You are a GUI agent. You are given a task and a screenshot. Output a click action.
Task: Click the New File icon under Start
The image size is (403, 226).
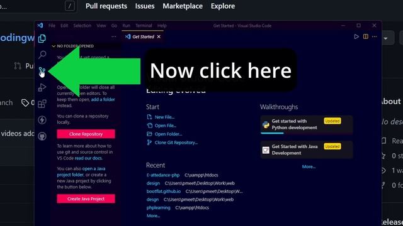click(x=149, y=117)
